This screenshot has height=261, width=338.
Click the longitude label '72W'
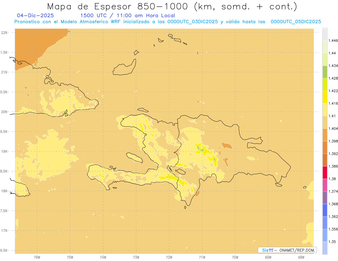[169, 257]
